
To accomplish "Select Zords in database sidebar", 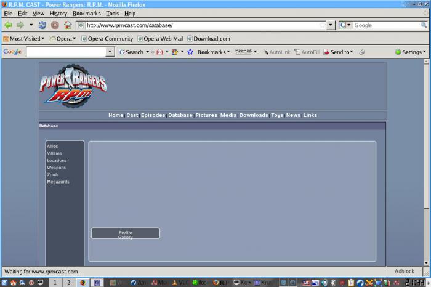I will tap(53, 175).
